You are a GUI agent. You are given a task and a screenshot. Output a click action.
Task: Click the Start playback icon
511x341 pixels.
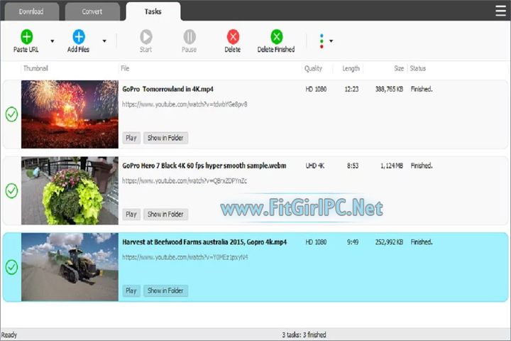(145, 36)
